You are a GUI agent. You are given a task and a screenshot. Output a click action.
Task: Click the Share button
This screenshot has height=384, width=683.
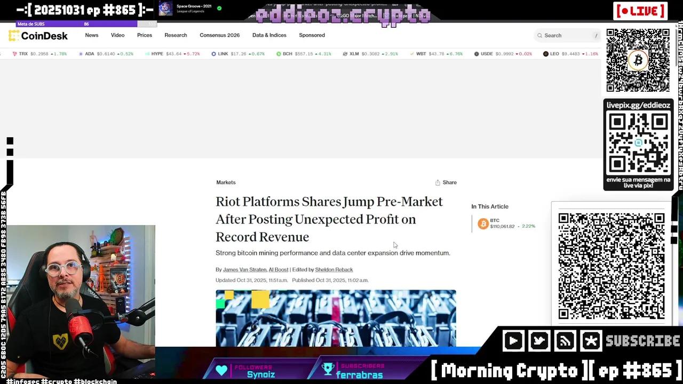point(446,182)
